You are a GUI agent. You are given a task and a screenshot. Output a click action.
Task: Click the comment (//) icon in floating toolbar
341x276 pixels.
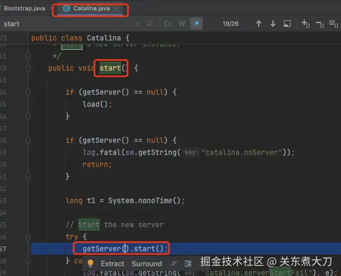pyautogui.click(x=174, y=263)
